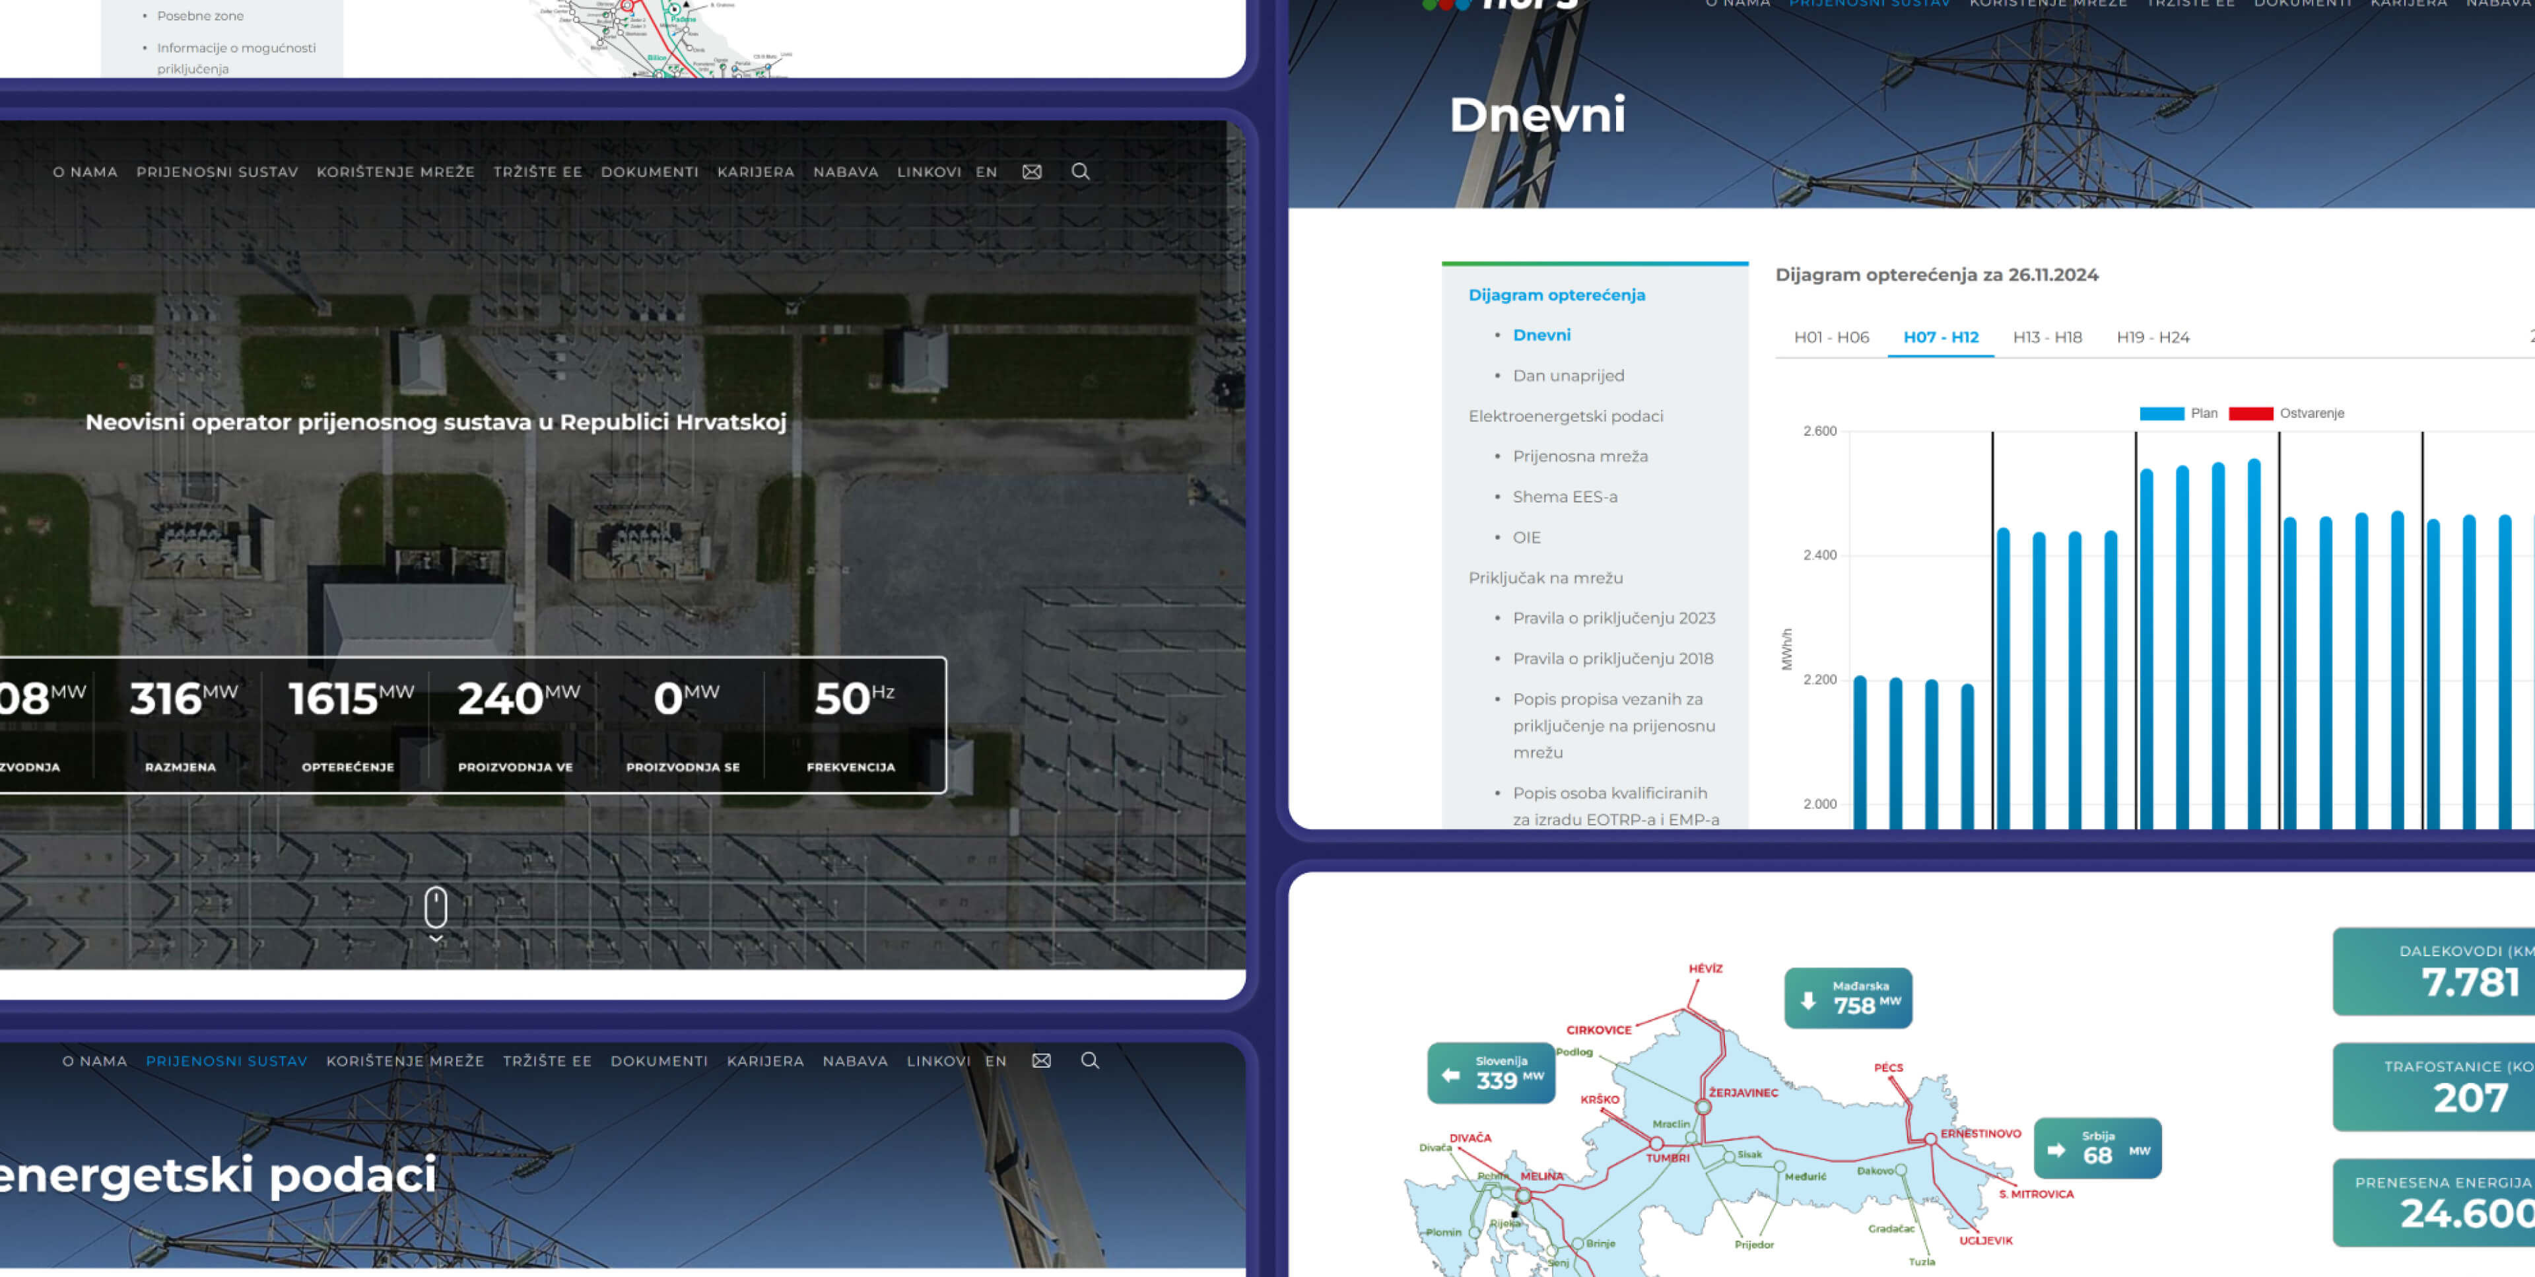This screenshot has height=1277, width=2535.
Task: Open the Dan unaprijed sidebar link
Action: click(1569, 375)
